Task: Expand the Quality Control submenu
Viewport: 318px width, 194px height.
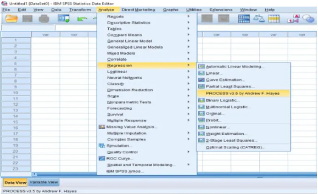Action: point(147,152)
